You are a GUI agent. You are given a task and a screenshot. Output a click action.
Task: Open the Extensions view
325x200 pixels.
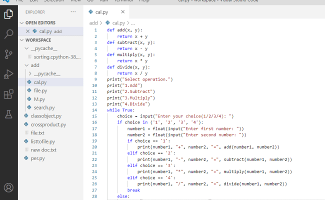point(8,94)
